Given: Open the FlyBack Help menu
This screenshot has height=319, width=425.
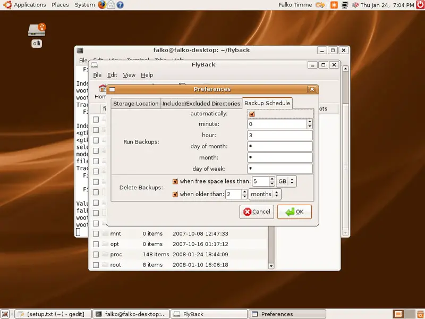Looking at the screenshot, I should [x=147, y=75].
